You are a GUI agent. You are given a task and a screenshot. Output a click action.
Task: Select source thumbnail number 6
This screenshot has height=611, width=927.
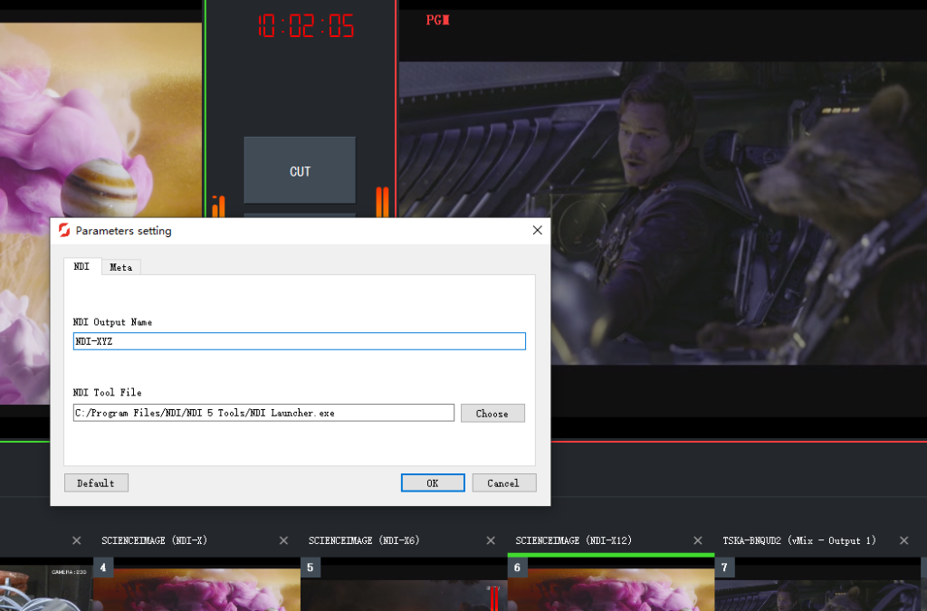[x=611, y=585]
